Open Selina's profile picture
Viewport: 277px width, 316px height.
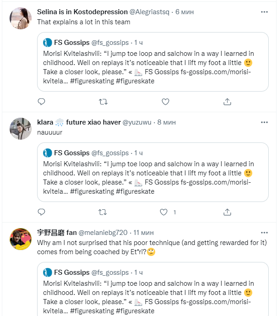click(x=21, y=19)
